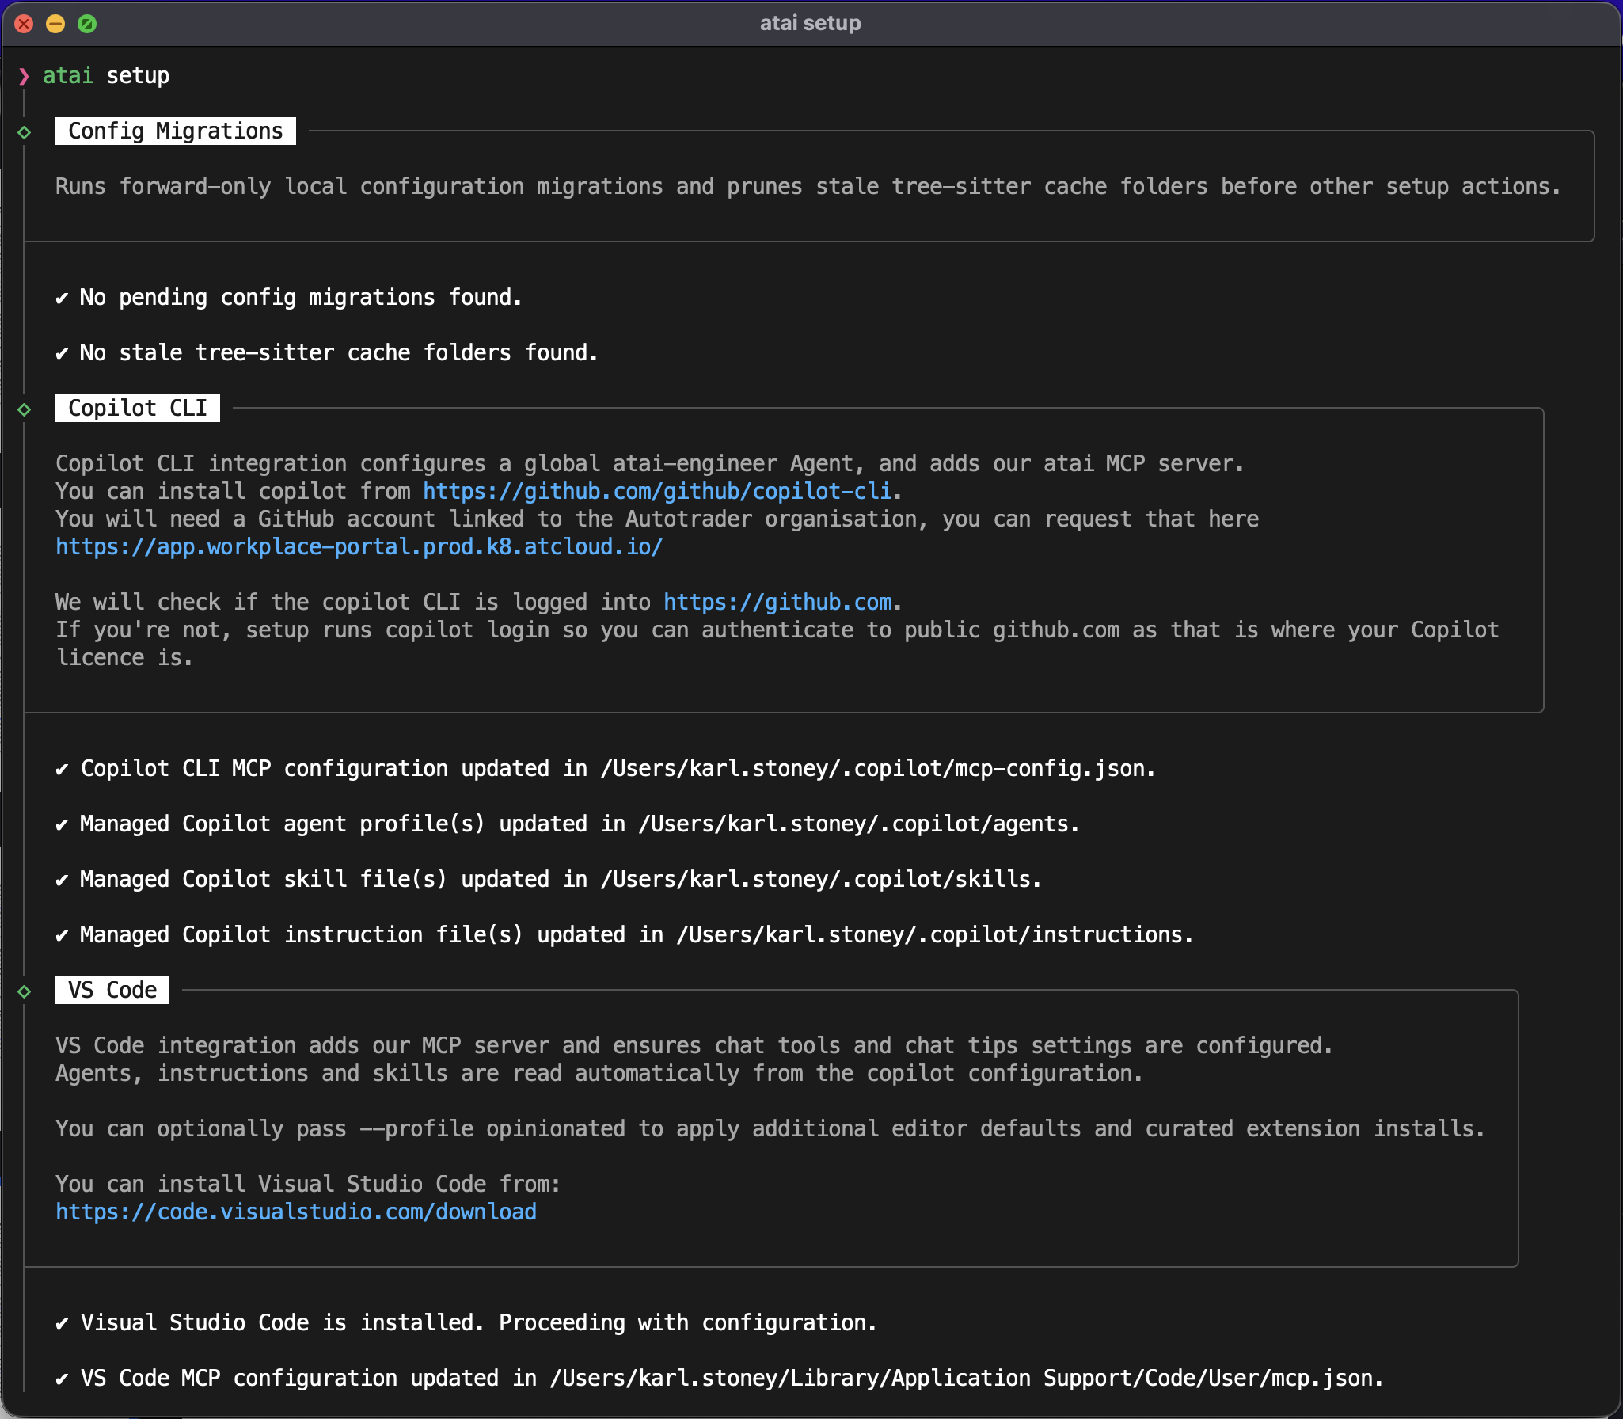Click the green diamond beside Config Migrations
The width and height of the screenshot is (1623, 1419).
click(25, 132)
